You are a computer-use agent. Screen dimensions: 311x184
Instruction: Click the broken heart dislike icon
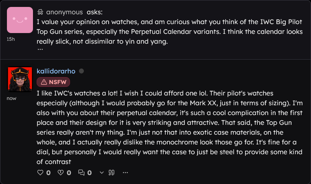61,173
